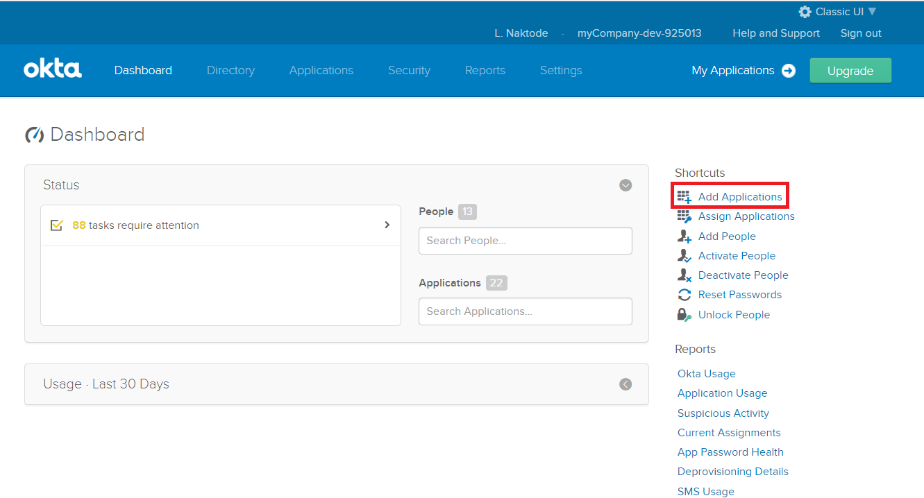Open the Applications menu
This screenshot has height=498, width=924.
coord(321,71)
